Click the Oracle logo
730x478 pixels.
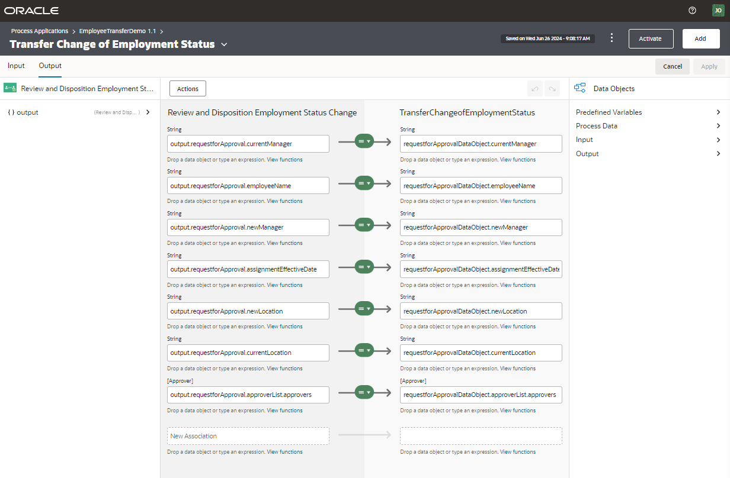31,11
